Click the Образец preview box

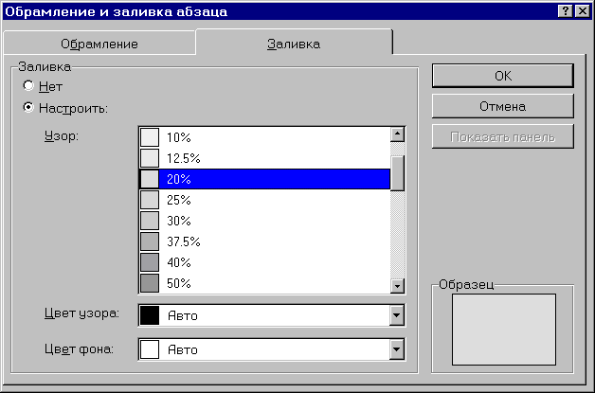pos(503,327)
